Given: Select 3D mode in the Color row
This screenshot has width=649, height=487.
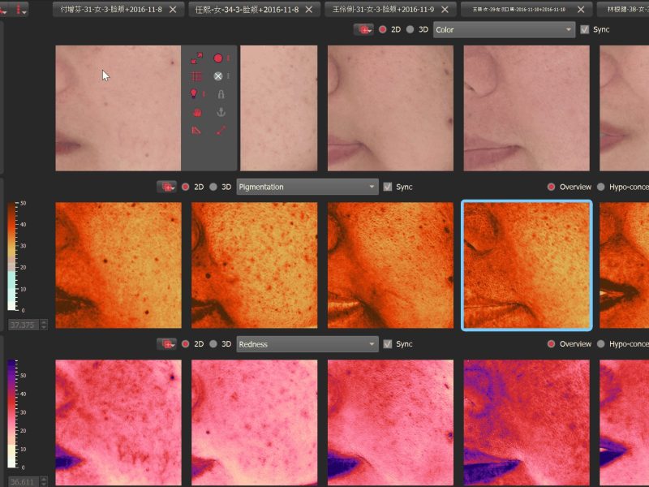Looking at the screenshot, I should tap(410, 29).
